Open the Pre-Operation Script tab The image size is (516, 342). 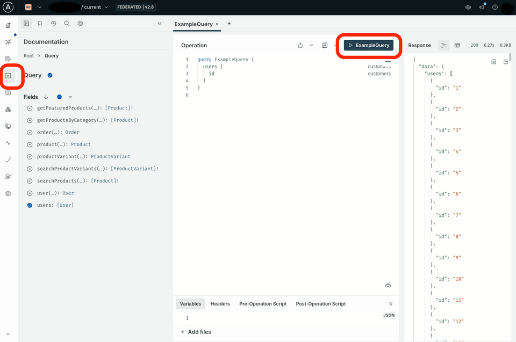pos(263,304)
